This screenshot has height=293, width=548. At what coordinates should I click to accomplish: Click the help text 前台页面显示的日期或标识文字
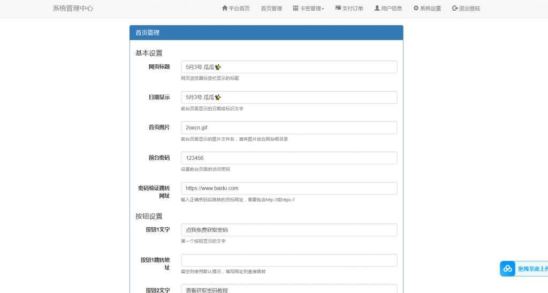point(212,109)
